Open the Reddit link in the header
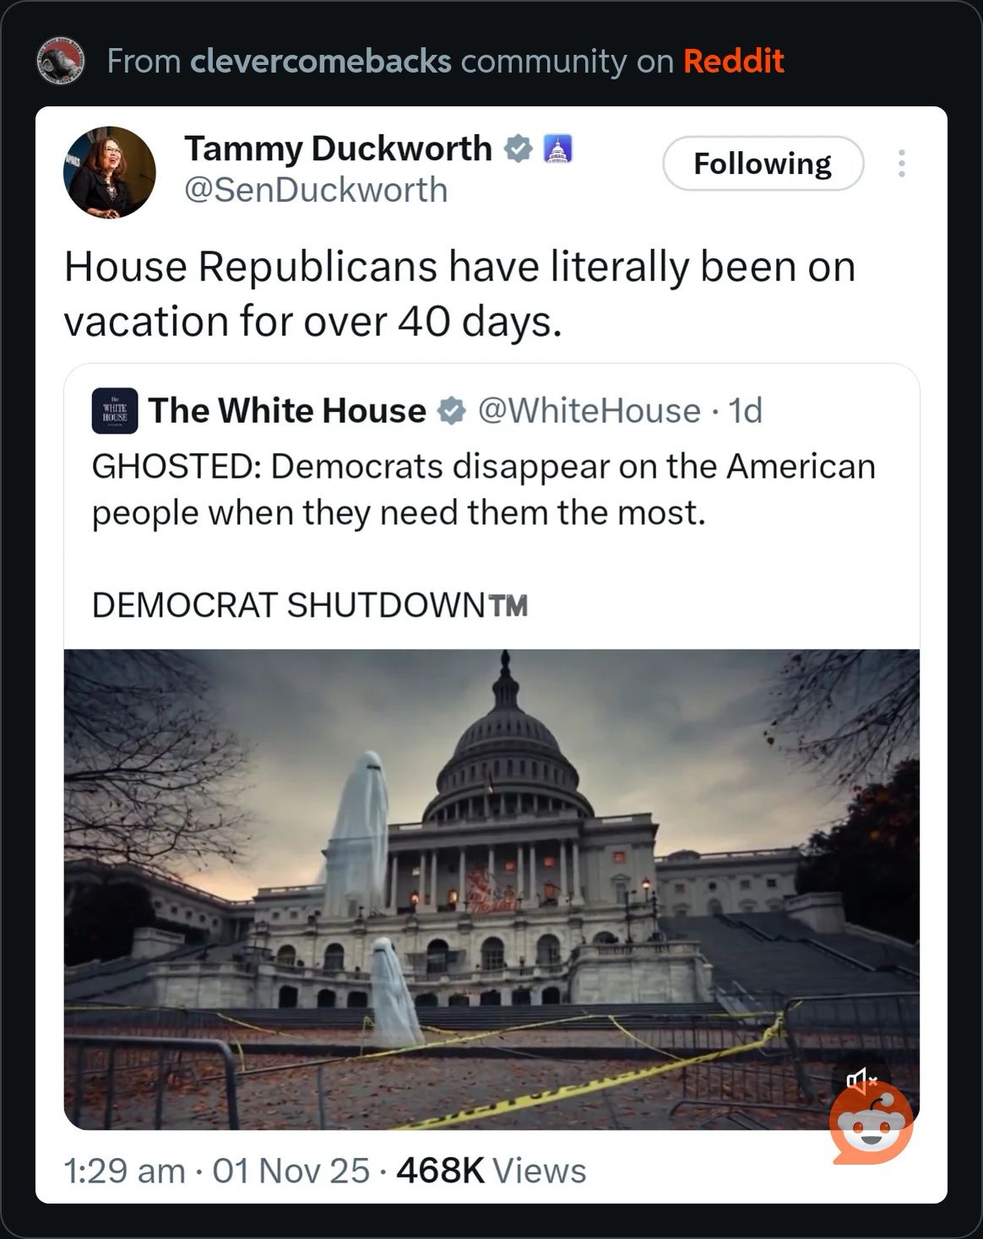The width and height of the screenshot is (983, 1239). tap(733, 61)
